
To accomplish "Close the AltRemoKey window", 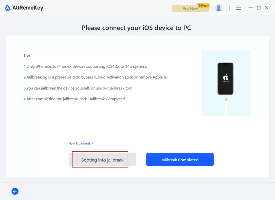I will click(267, 8).
